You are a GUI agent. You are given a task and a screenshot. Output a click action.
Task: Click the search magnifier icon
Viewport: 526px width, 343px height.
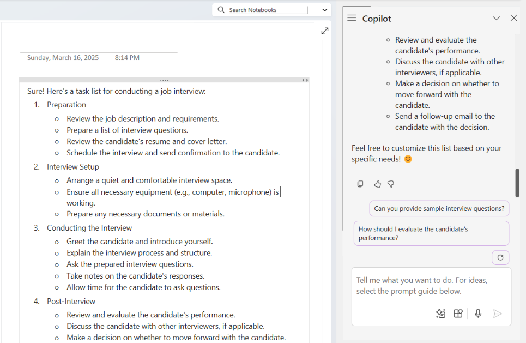coord(221,10)
